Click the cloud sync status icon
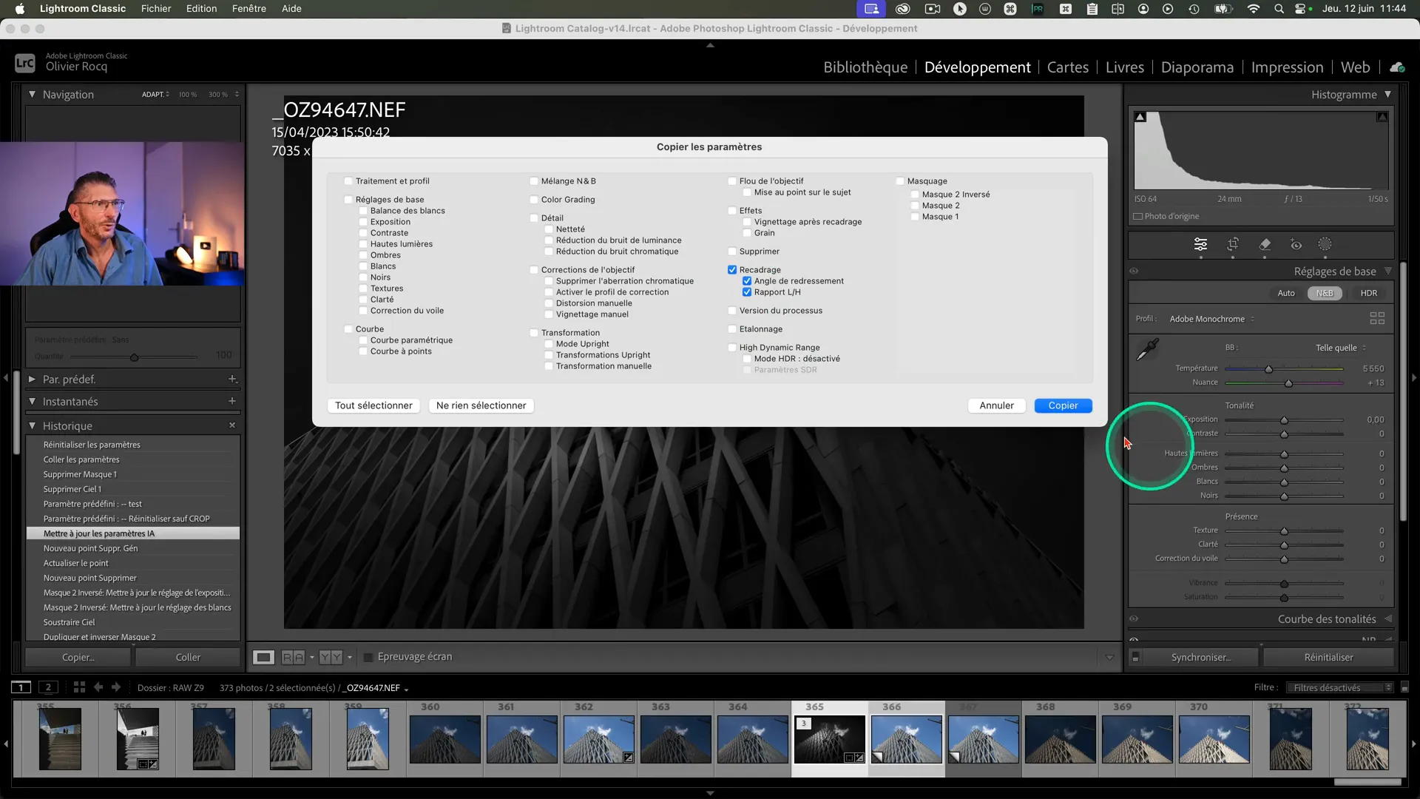Viewport: 1420px width, 799px height. pyautogui.click(x=1397, y=67)
